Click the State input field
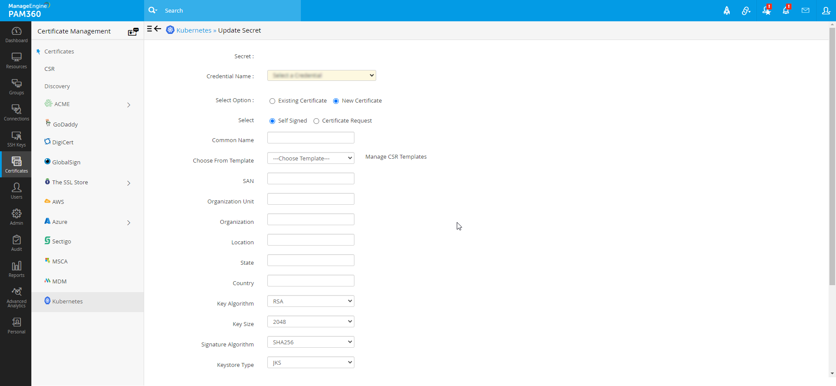This screenshot has width=836, height=386. 311,260
